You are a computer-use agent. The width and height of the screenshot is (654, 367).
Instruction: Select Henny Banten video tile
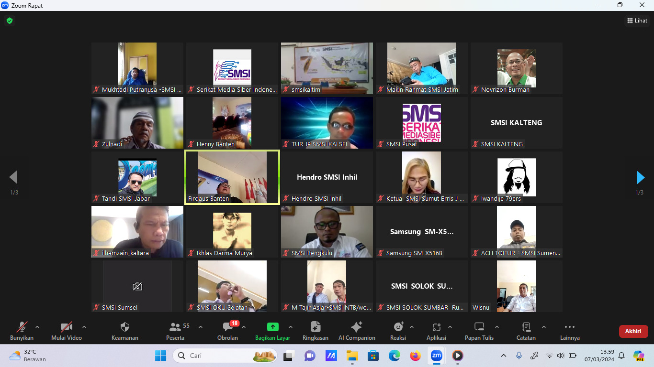(x=232, y=123)
